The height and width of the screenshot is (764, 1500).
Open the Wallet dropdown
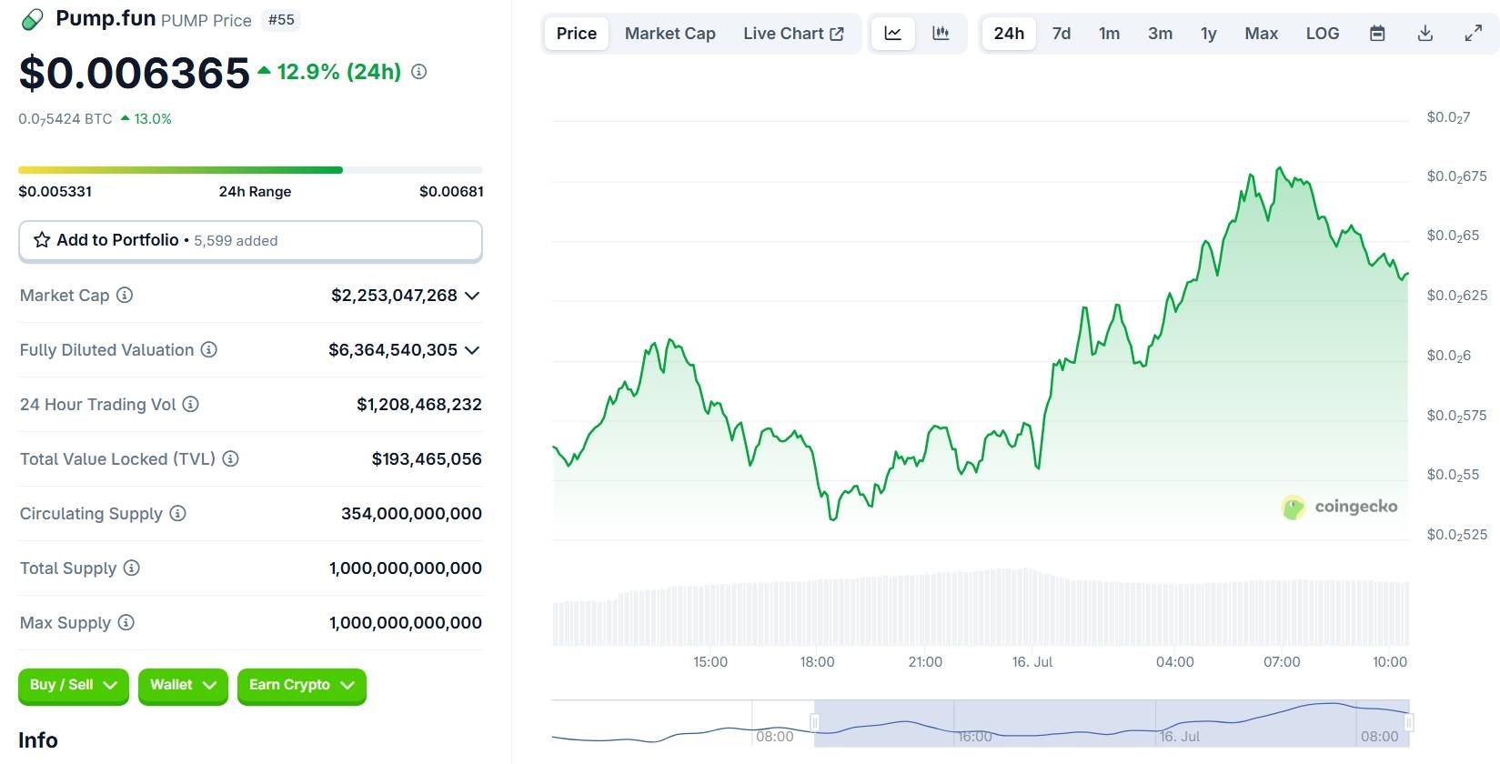183,686
